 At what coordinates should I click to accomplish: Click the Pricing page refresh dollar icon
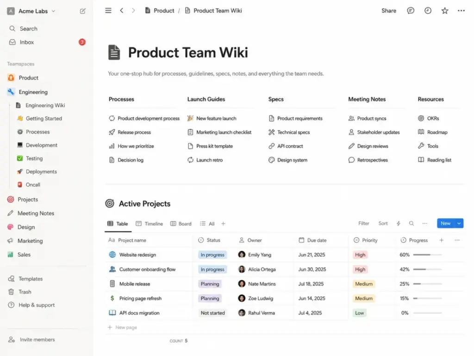click(x=112, y=298)
